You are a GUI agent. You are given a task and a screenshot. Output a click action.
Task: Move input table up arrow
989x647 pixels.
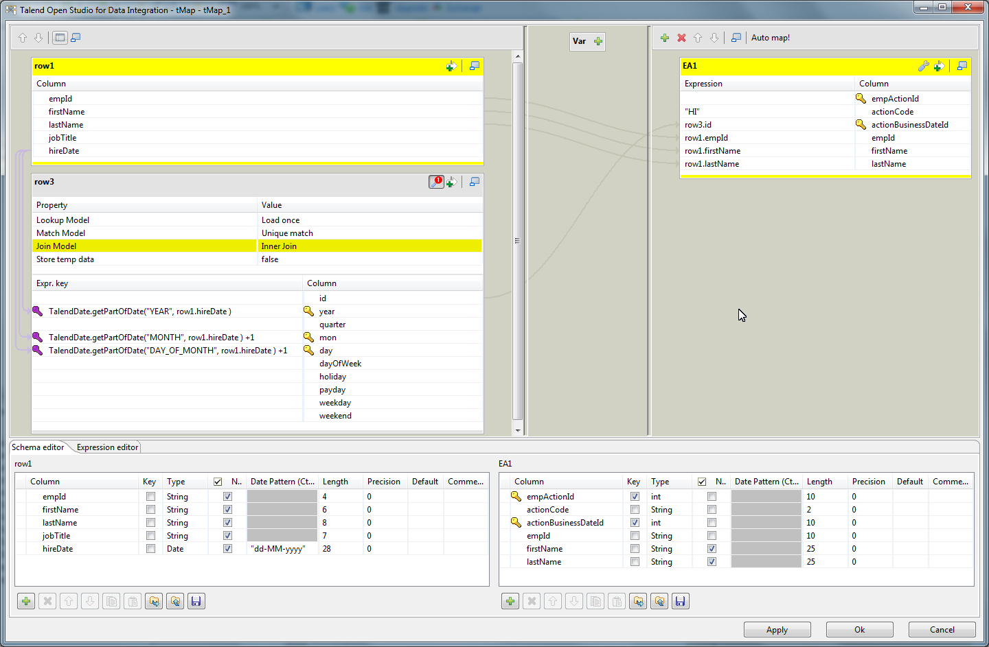(x=23, y=38)
